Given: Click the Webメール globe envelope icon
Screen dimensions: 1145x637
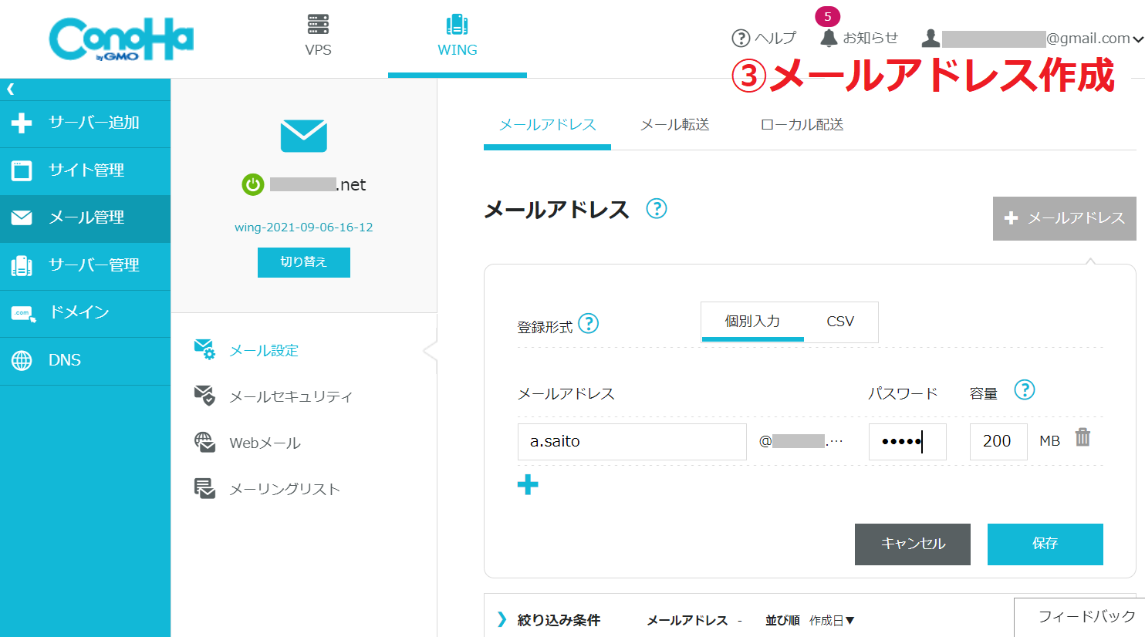Looking at the screenshot, I should [x=204, y=442].
